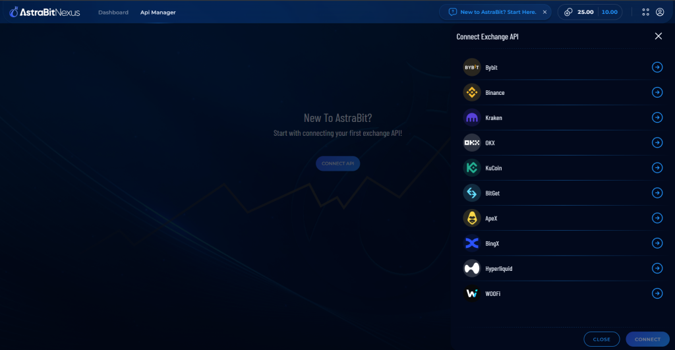The width and height of the screenshot is (675, 350).
Task: Click the Kraken exchange logo
Action: coord(472,117)
